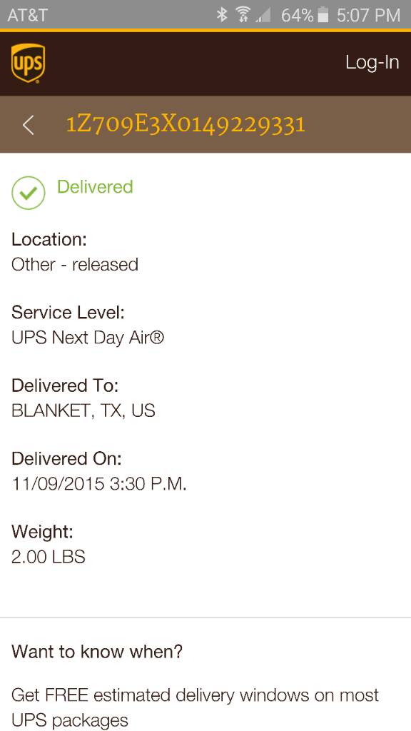Tap the UPS shield logo
Viewport: 411px width, 731px height.
coord(28,63)
